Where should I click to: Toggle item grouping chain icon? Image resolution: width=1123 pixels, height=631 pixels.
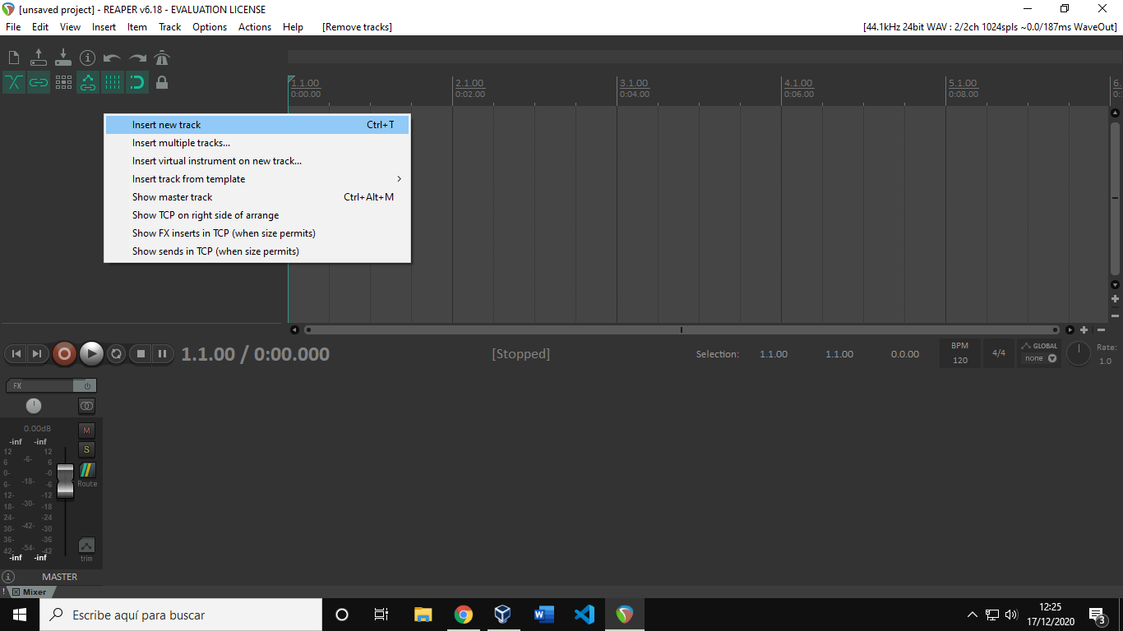39,82
